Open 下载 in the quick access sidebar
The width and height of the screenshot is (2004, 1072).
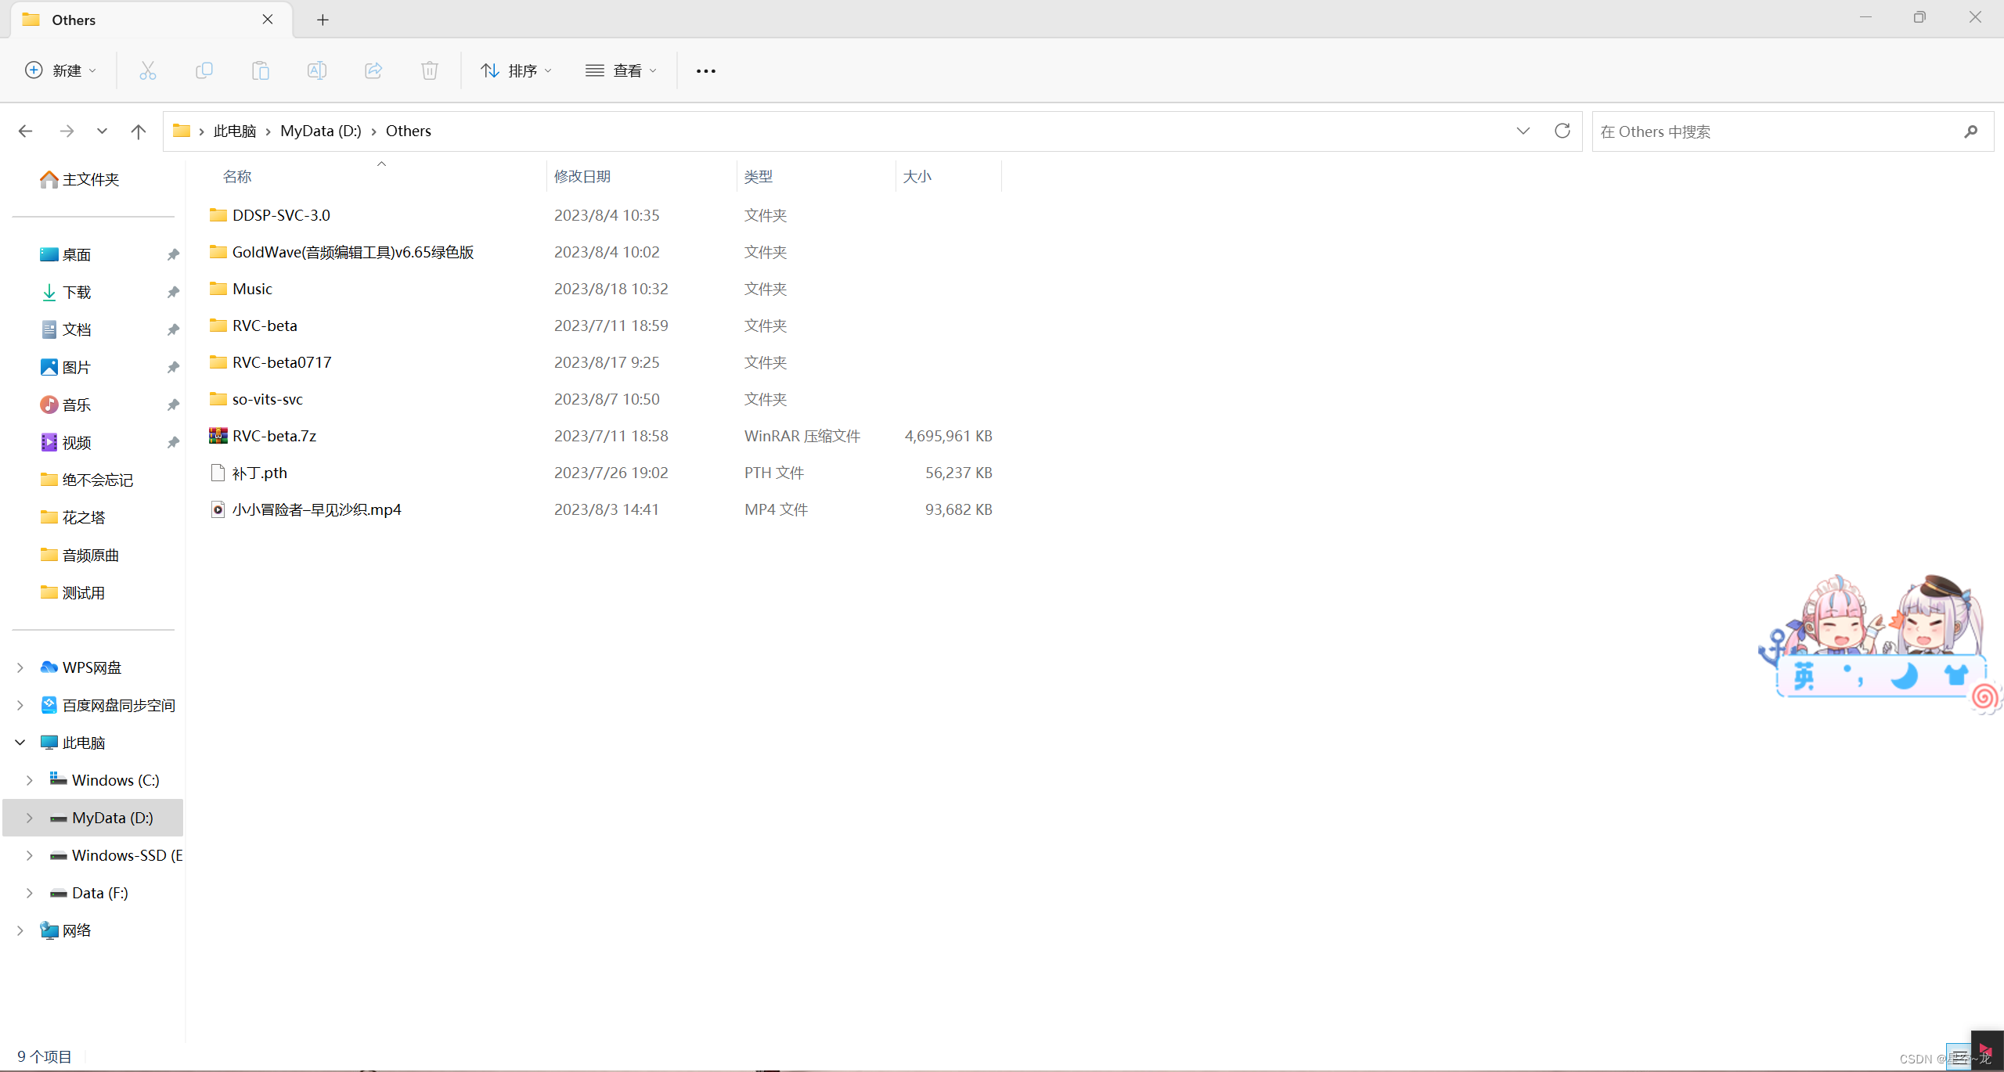tap(77, 292)
